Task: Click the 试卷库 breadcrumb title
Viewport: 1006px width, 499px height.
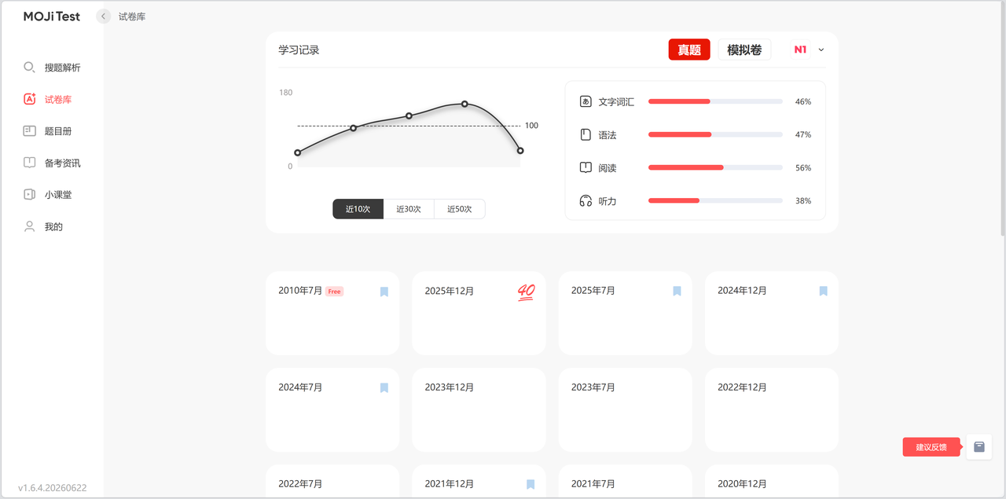Action: [x=132, y=17]
